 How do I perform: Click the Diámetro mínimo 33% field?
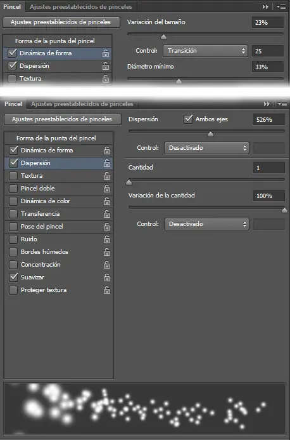point(268,67)
